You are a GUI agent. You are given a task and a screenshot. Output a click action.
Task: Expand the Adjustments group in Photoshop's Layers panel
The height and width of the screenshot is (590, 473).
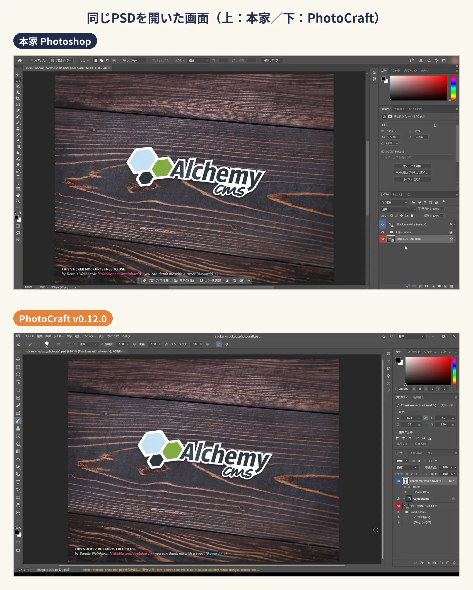point(388,232)
